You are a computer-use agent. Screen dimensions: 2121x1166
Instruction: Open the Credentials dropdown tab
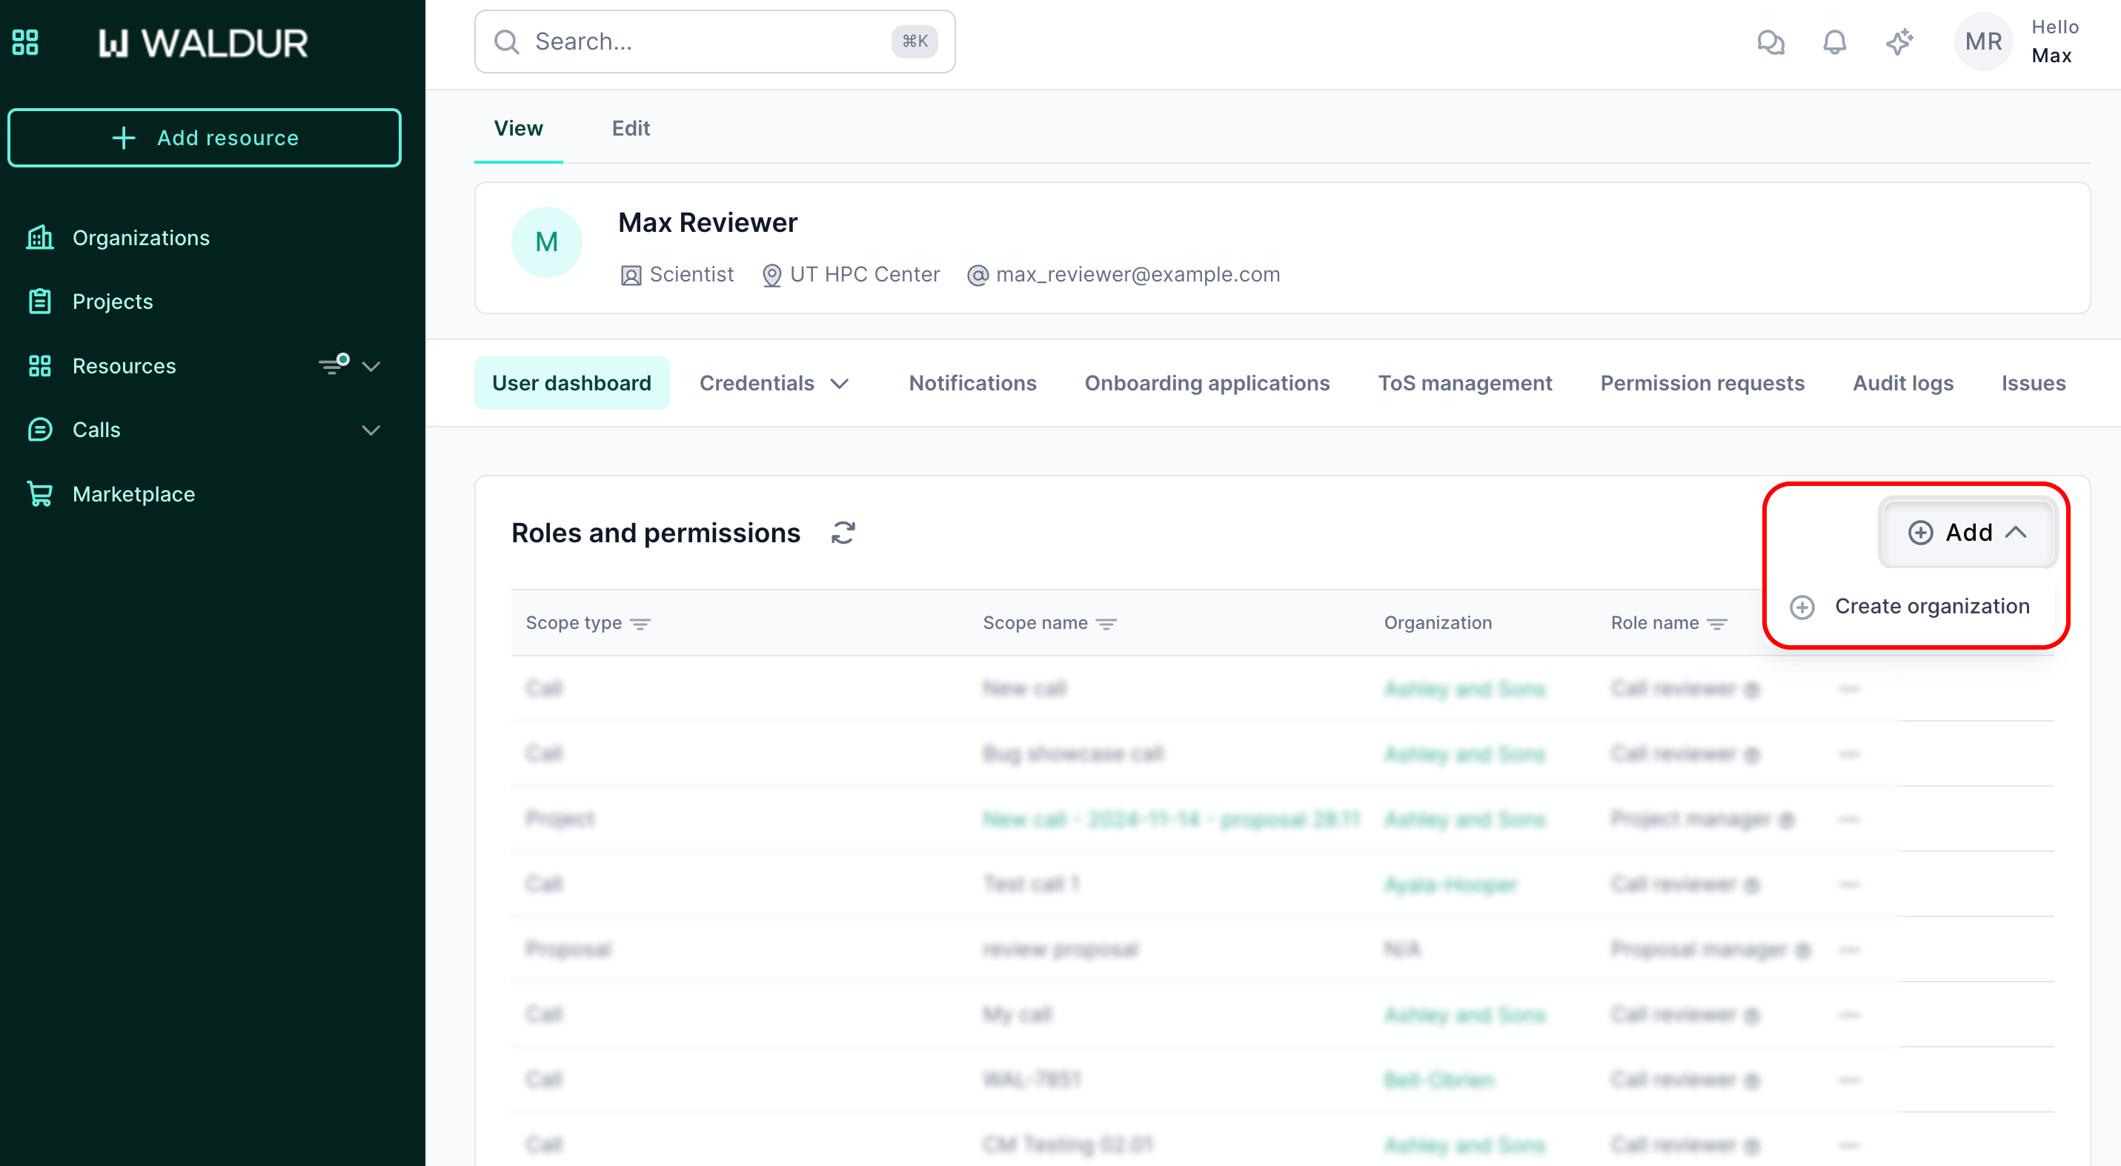pyautogui.click(x=773, y=384)
